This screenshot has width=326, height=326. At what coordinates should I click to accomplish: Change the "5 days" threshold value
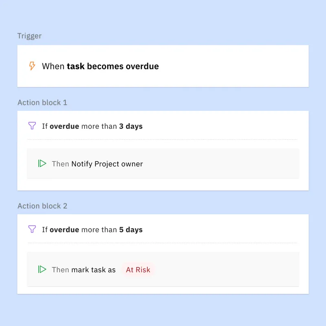(131, 230)
